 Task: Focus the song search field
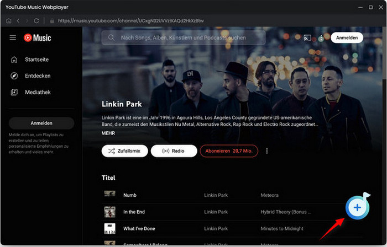(184, 37)
